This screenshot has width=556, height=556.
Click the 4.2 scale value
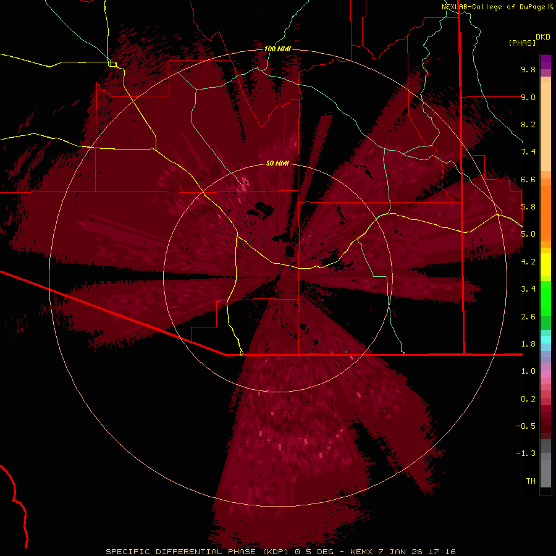[528, 262]
